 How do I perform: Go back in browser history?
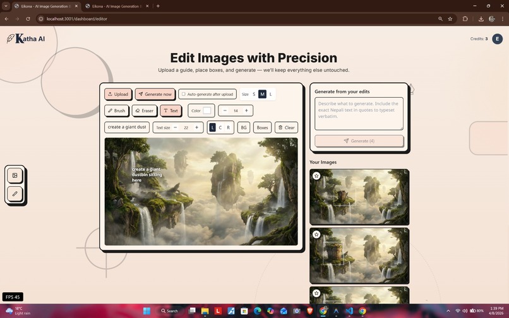coord(6,19)
